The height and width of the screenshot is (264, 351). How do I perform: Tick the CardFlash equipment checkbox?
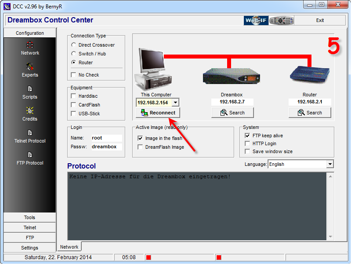click(73, 105)
